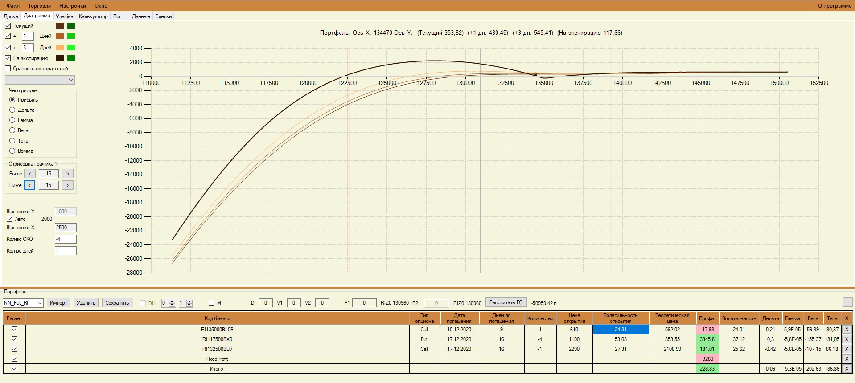Click the bright green swatch in the +1 Дней row

71,36
